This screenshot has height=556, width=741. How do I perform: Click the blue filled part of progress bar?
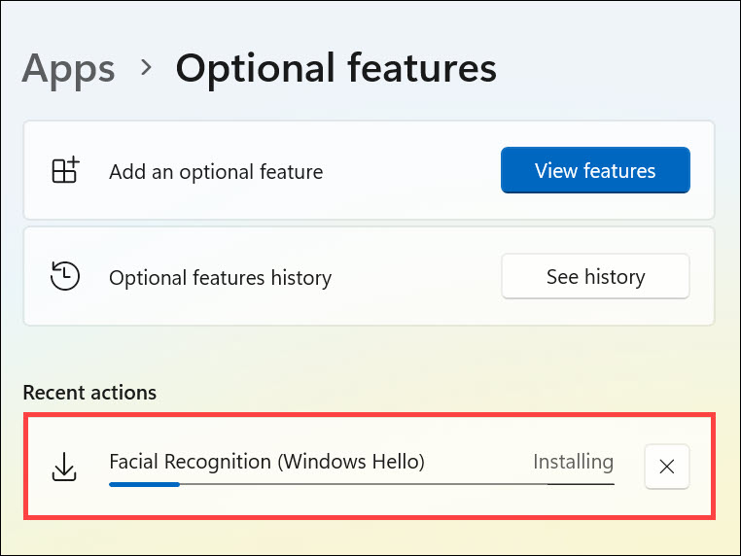144,483
